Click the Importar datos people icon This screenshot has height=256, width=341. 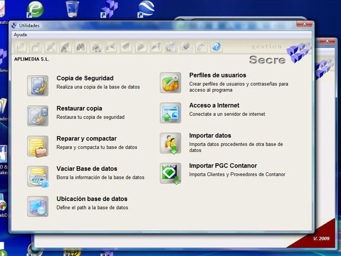(170, 143)
